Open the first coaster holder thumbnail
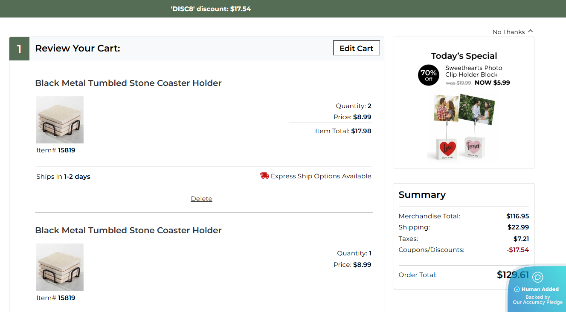This screenshot has height=312, width=566. (x=60, y=120)
